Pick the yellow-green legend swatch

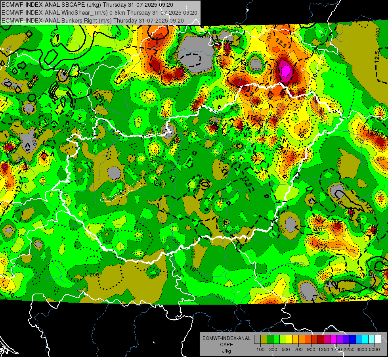[283, 340]
